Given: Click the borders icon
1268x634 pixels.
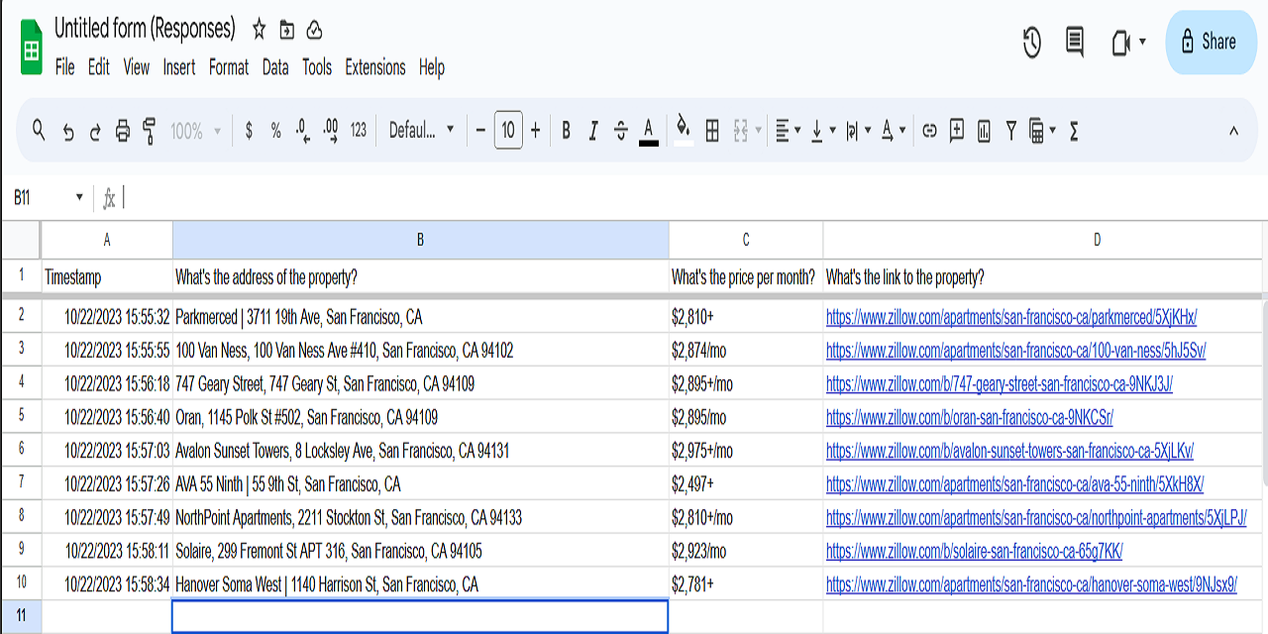Looking at the screenshot, I should tap(711, 130).
